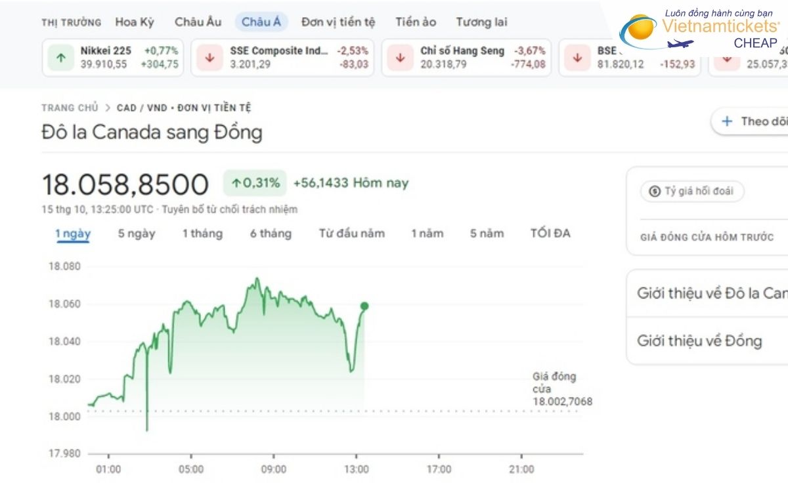Screen dimensions: 788x492
Task: Expand the Giới thiệu về Đồng section
Action: [699, 341]
